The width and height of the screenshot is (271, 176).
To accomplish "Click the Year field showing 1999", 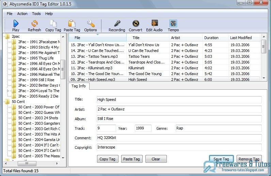I will click(143, 128).
